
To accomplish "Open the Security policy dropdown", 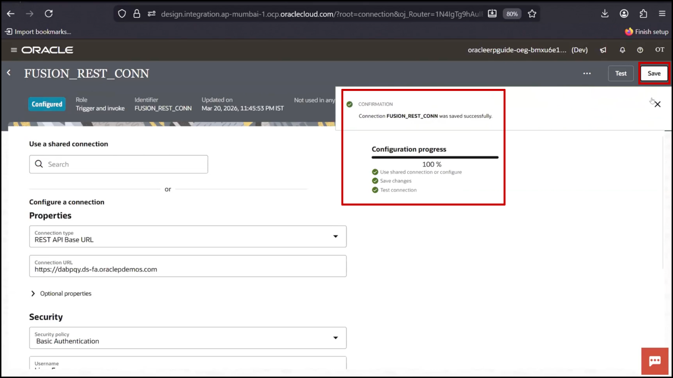I will [x=188, y=338].
